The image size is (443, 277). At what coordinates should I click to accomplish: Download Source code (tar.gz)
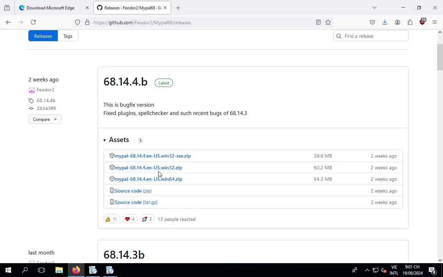(x=136, y=202)
